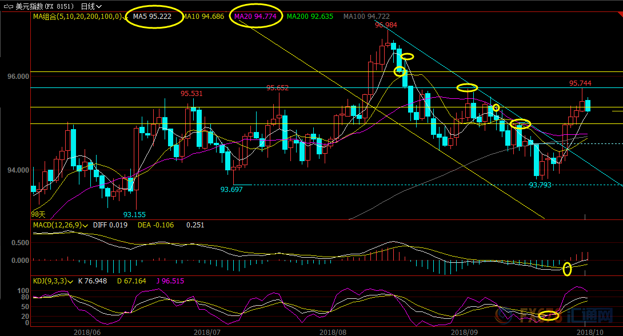Click the KDJ axis label 80

25,297
